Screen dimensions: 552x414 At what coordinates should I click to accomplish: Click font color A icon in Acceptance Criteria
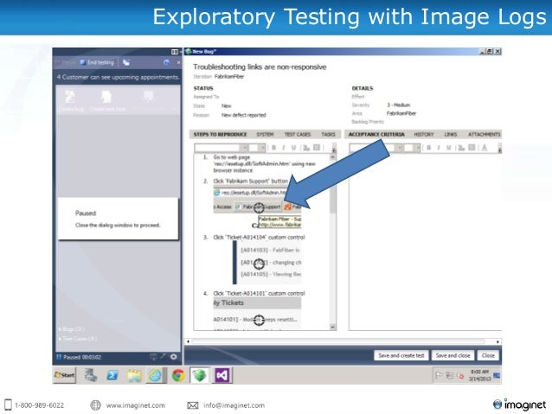click(x=485, y=148)
